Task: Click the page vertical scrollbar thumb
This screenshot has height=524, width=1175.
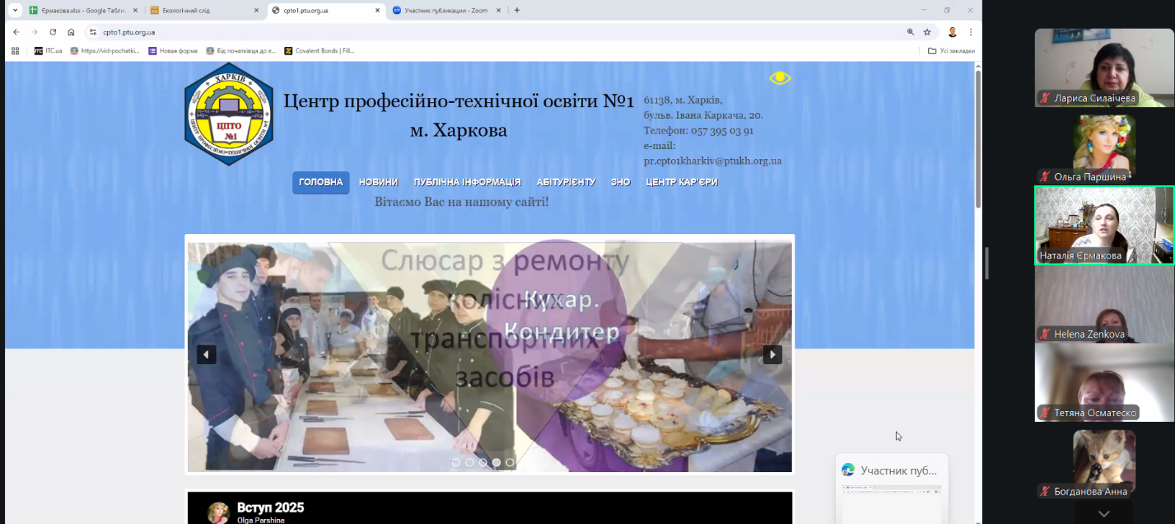Action: (x=978, y=139)
